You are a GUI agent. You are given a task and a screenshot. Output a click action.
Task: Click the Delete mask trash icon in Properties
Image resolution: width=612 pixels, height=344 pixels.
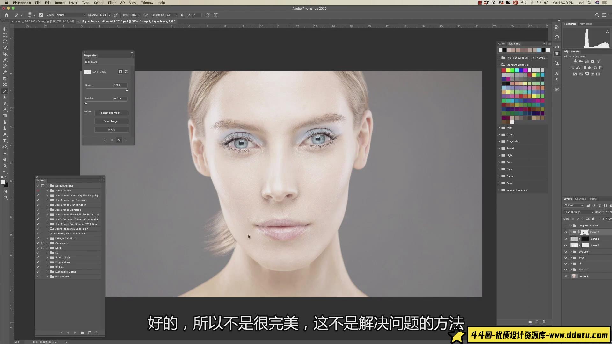pos(126,140)
